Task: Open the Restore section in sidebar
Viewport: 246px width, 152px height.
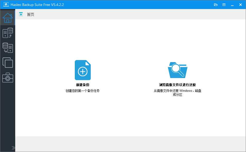Action: pos(7,48)
